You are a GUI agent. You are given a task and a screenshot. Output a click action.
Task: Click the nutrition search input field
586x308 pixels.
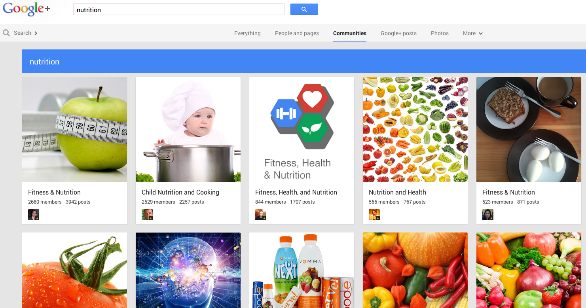[x=179, y=9]
